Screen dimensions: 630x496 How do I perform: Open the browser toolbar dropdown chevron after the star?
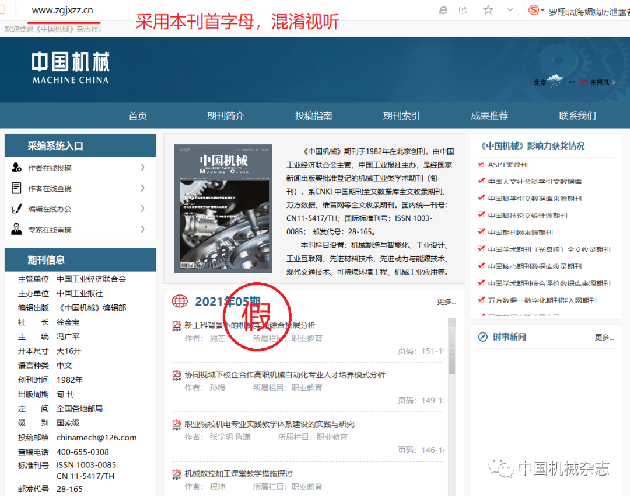coord(510,10)
